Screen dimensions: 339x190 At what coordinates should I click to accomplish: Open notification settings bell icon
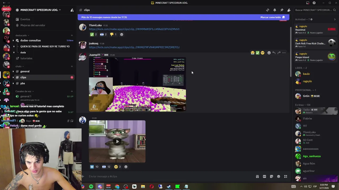pos(275,10)
